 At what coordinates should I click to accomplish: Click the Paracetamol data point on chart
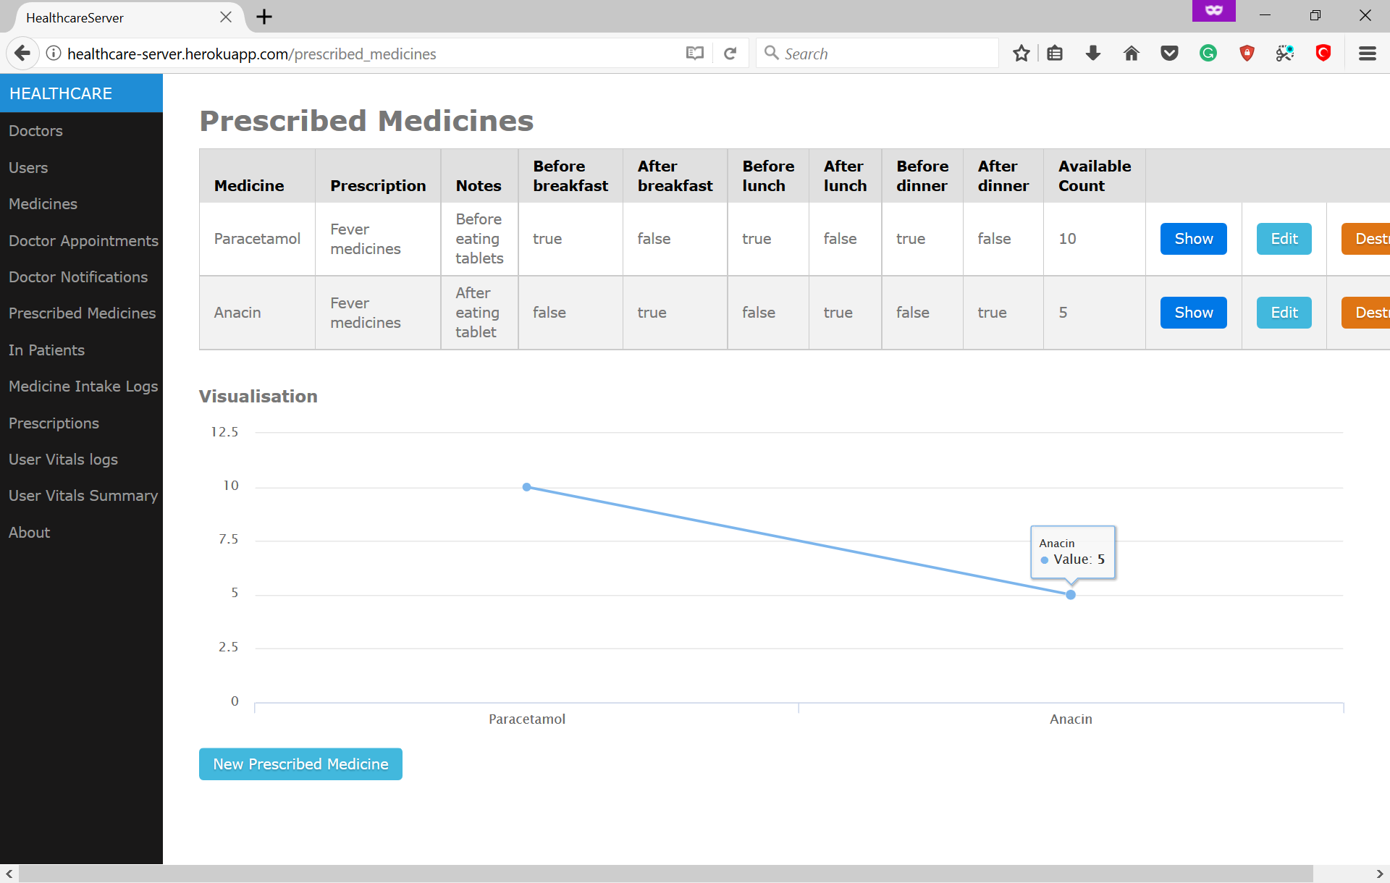click(x=527, y=487)
